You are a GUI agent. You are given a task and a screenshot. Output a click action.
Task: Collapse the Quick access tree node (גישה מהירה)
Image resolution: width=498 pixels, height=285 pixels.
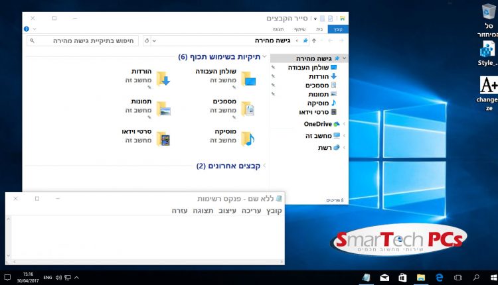344,58
